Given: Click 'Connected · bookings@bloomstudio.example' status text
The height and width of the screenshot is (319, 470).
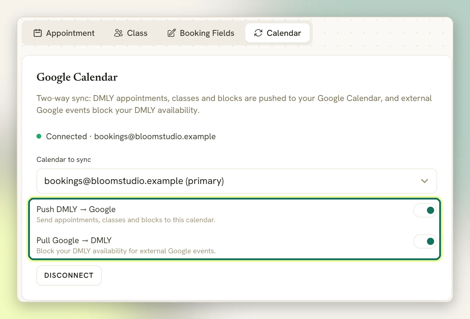Looking at the screenshot, I should click(x=131, y=137).
